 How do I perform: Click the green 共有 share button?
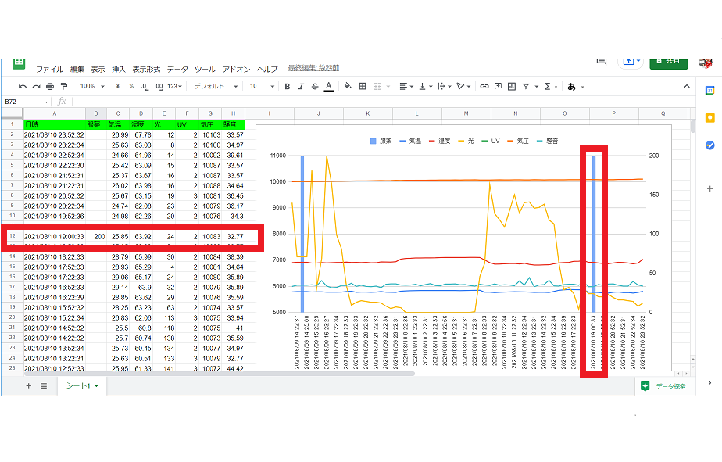click(668, 61)
